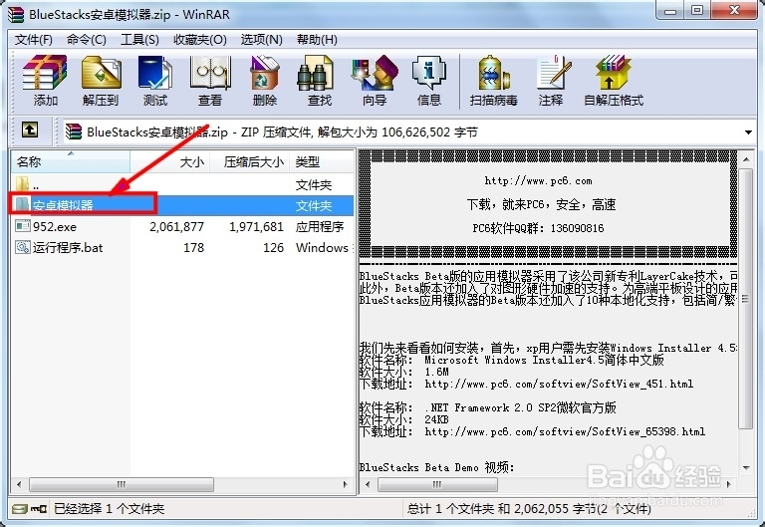This screenshot has width=765, height=527.
Task: Select the 运行程序.bat file name
Action: pyautogui.click(x=68, y=247)
